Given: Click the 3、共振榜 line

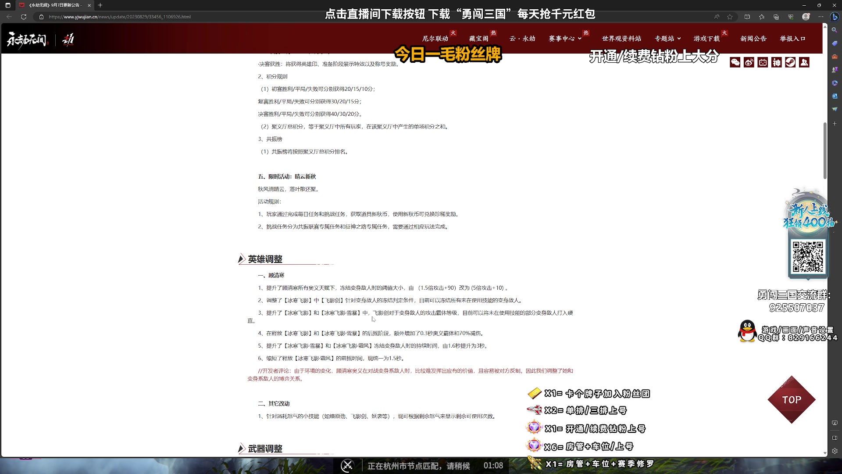Looking at the screenshot, I should [270, 139].
